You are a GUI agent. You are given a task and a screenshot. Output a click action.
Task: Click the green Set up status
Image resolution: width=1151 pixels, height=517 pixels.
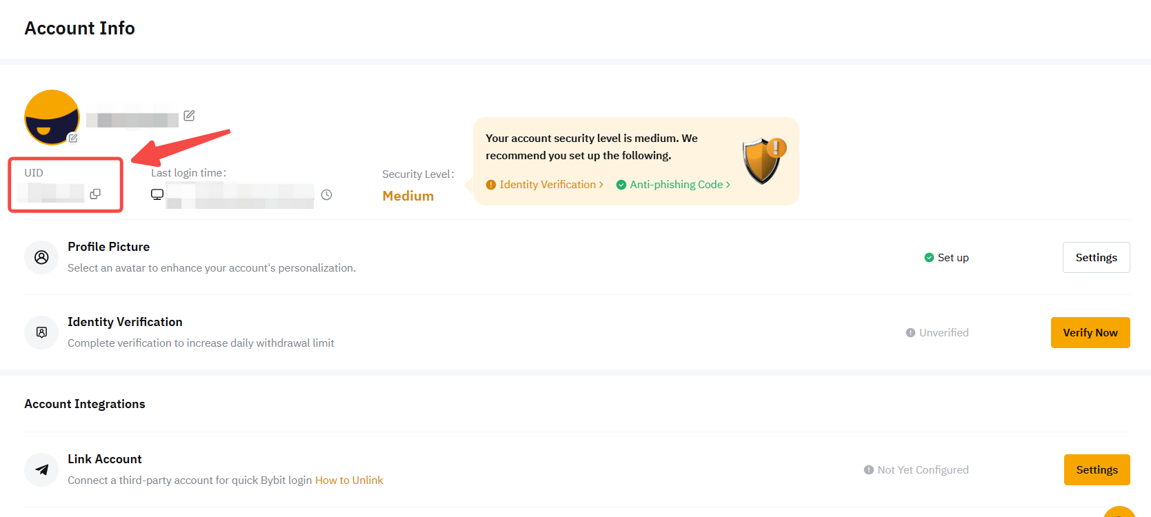[947, 258]
